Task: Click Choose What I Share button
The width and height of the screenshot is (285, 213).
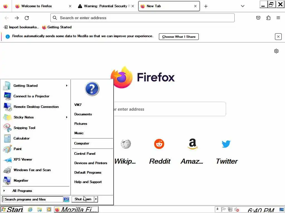Action: pos(179,37)
